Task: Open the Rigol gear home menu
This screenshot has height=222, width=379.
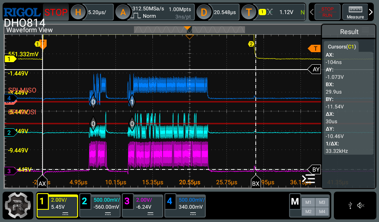Action: (18, 205)
